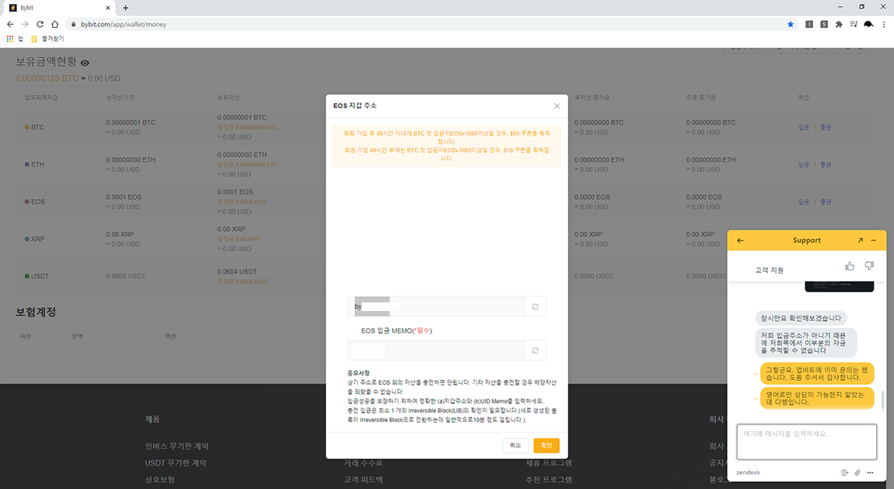
Task: Go back in the Support chat
Action: [x=740, y=240]
